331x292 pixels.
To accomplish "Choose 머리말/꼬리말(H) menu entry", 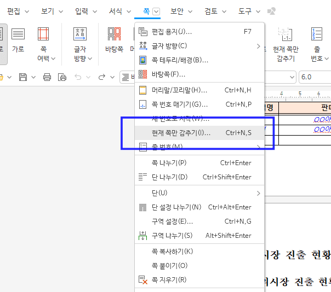I will pyautogui.click(x=199, y=90).
